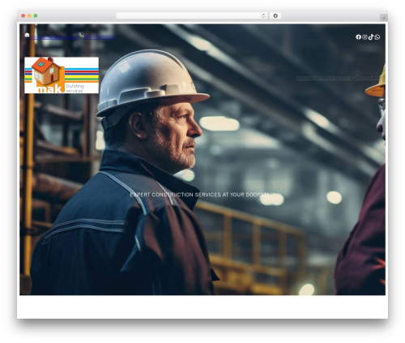Open the Facebook social icon
Image resolution: width=405 pixels, height=343 pixels.
pyautogui.click(x=358, y=37)
